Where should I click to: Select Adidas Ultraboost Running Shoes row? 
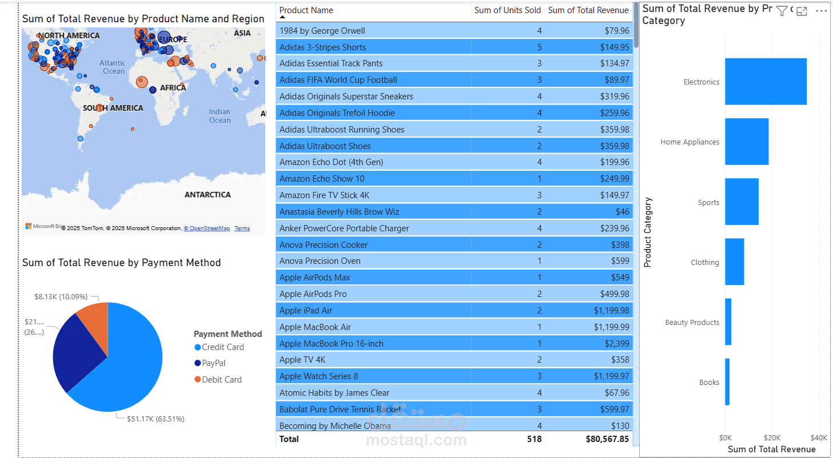click(455, 130)
